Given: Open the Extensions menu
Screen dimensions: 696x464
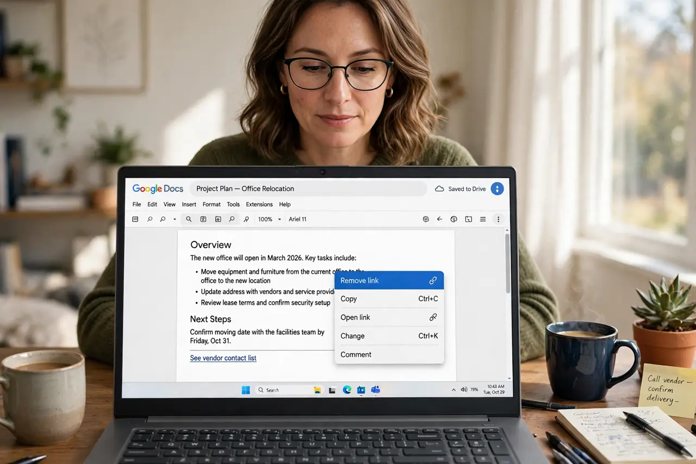Looking at the screenshot, I should coord(259,204).
